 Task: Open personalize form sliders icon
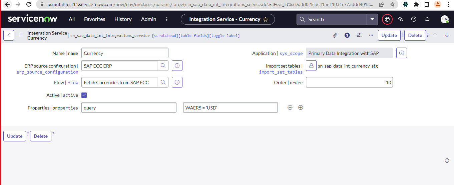point(359,35)
